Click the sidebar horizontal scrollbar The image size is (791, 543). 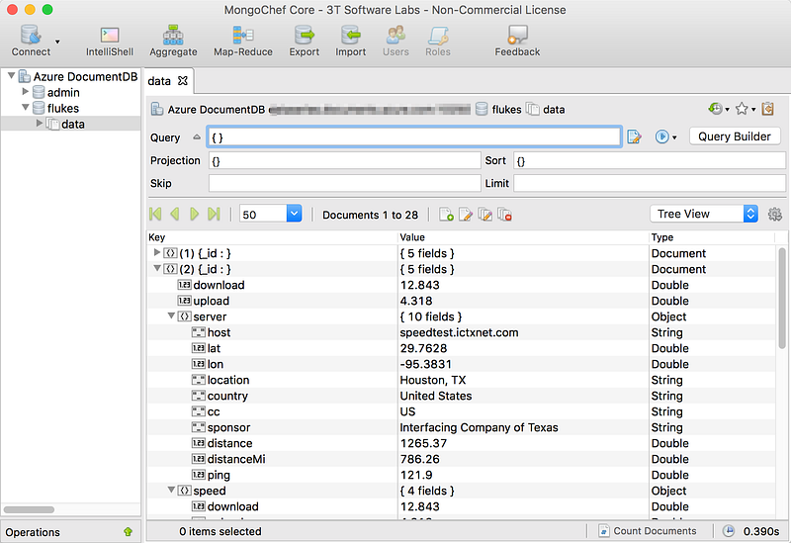(x=29, y=509)
